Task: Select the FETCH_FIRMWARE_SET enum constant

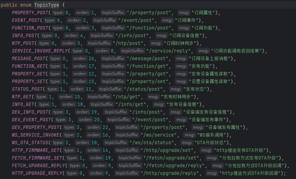Action: coord(37,158)
